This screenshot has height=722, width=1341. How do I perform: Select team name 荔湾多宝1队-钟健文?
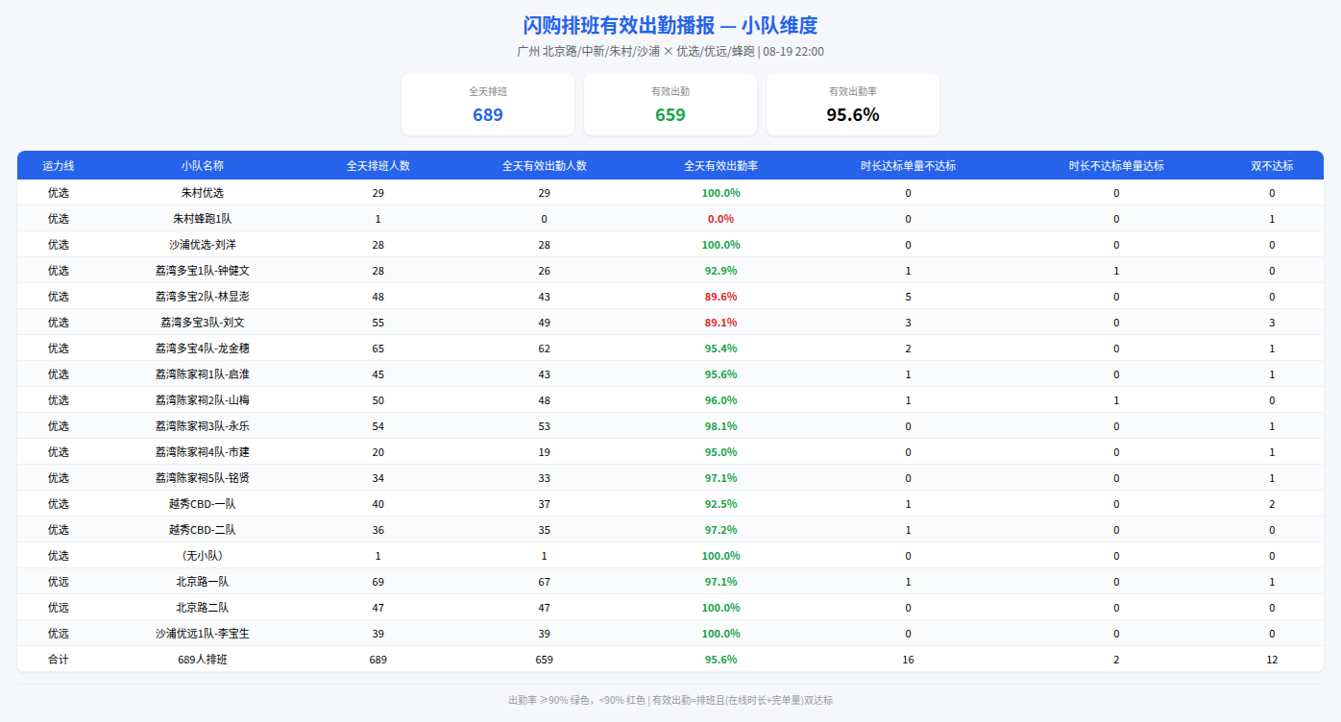point(203,271)
